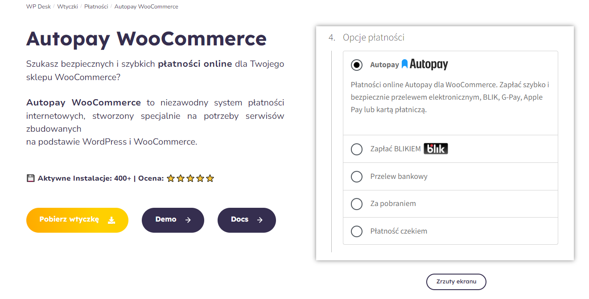
Task: Choose Przelew bankowy payment radio
Action: [357, 177]
